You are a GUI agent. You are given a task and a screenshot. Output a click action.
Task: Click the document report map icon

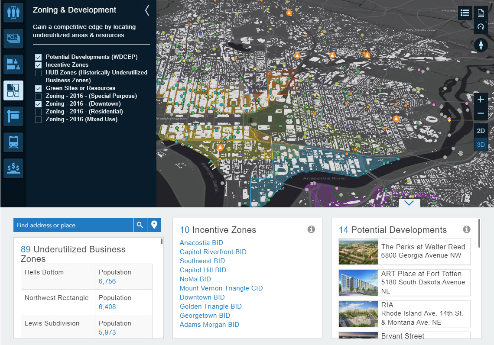(x=481, y=13)
